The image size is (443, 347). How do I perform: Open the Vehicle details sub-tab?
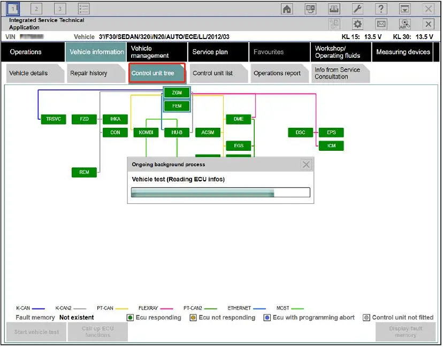[x=35, y=73]
